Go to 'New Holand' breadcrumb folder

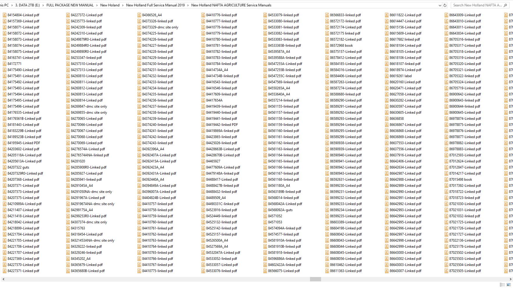point(110,5)
